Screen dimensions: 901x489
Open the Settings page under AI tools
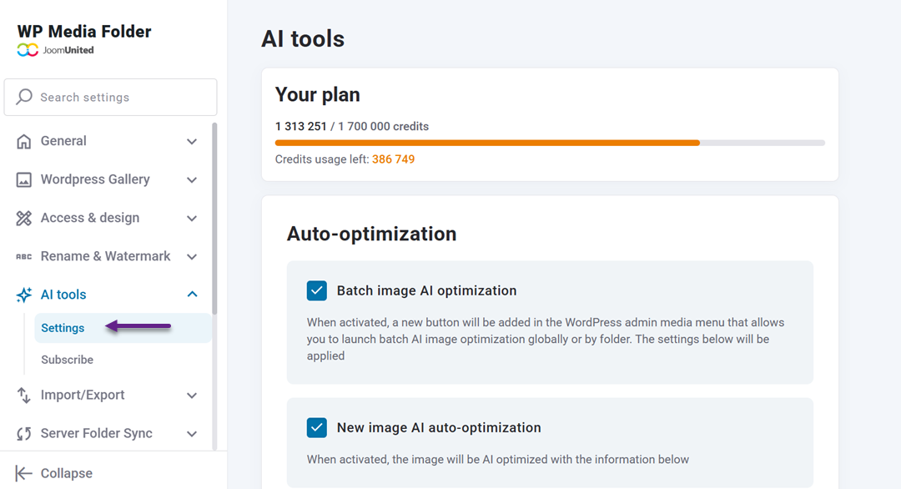[62, 327]
